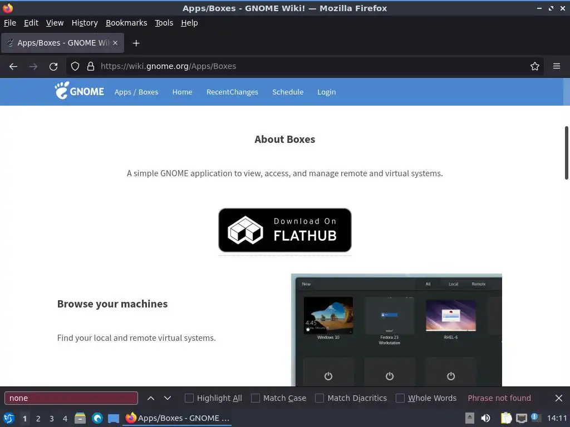570x427 pixels.
Task: Show the desktop from the taskbar icon
Action: [114, 419]
